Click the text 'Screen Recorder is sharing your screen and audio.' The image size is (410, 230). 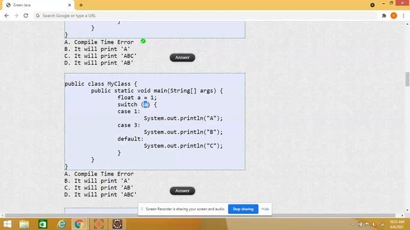(x=185, y=209)
